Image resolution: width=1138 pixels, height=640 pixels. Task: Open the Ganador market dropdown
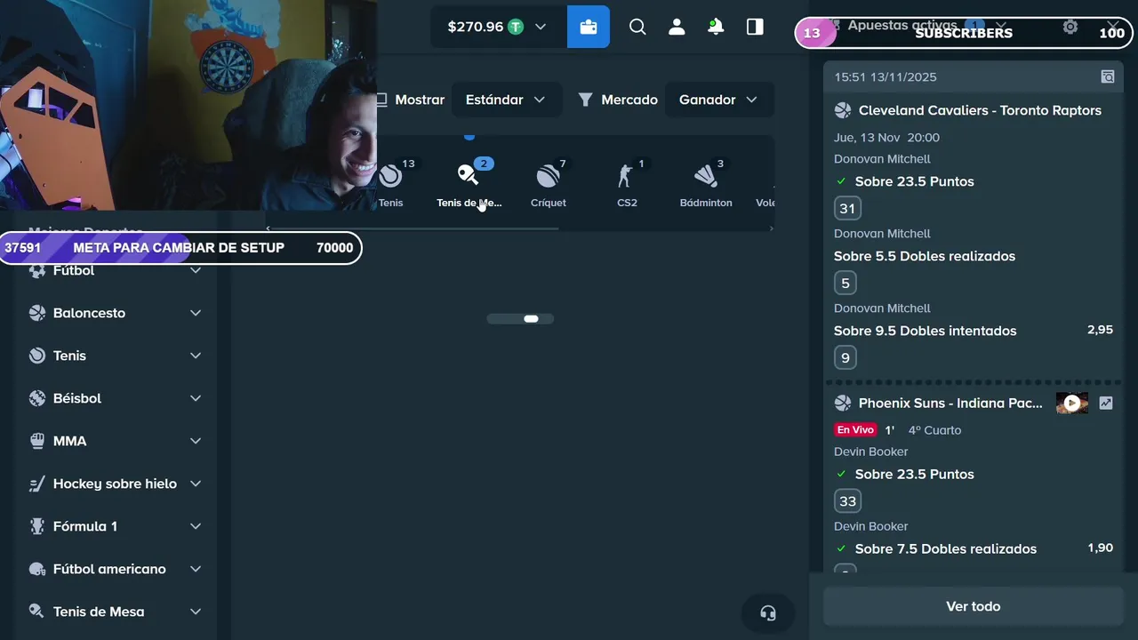point(719,100)
